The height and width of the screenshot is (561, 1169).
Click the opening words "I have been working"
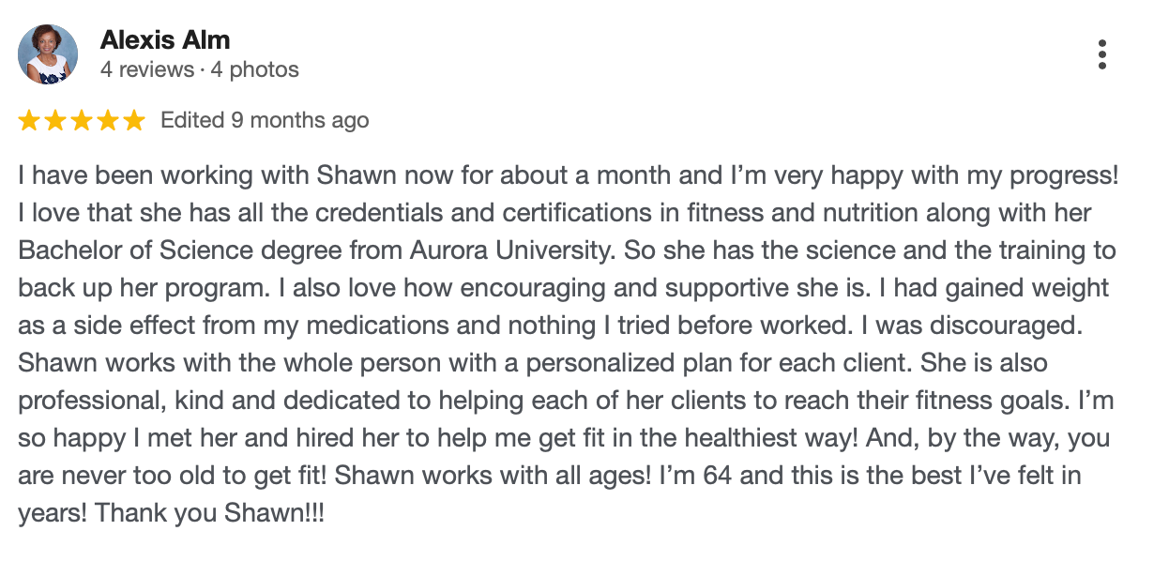pyautogui.click(x=105, y=175)
